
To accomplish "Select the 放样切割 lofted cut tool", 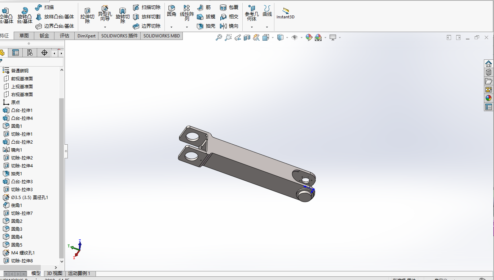I will pos(146,17).
